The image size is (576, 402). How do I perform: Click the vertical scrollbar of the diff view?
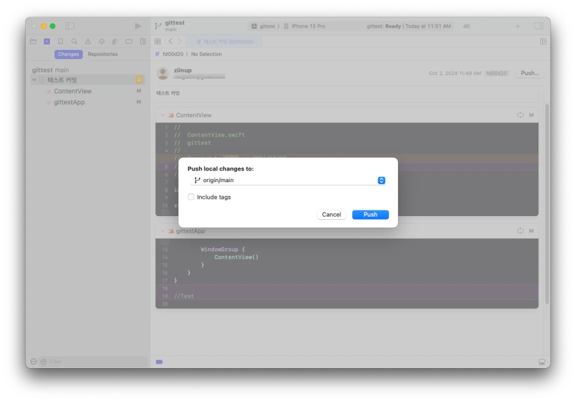[547, 204]
